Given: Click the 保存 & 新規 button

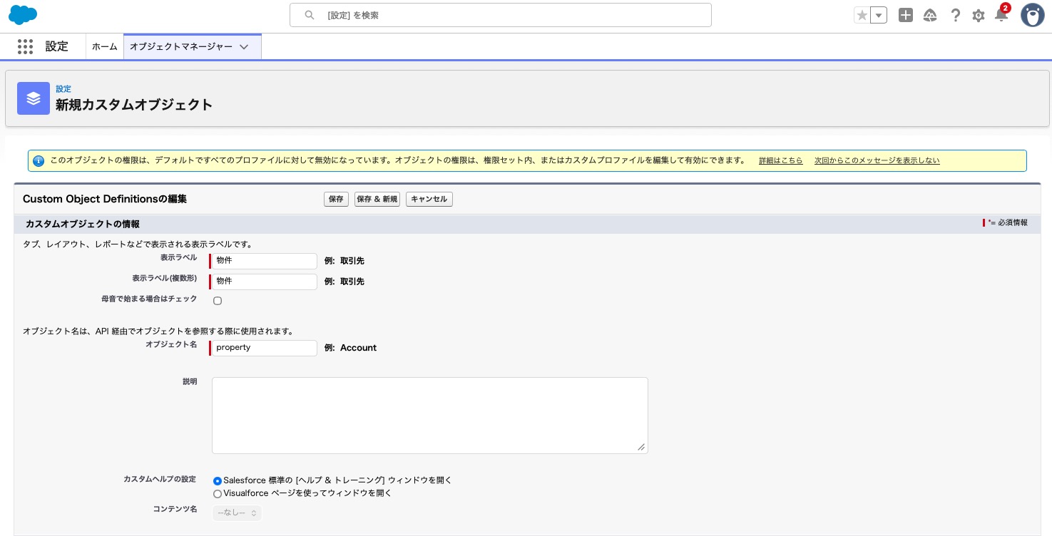Looking at the screenshot, I should 377,200.
